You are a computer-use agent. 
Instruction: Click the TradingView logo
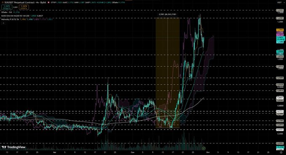[13, 147]
